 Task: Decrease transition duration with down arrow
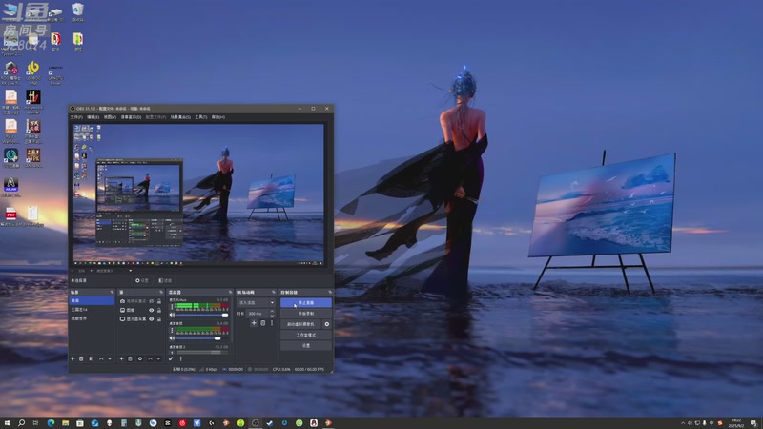pyautogui.click(x=272, y=316)
